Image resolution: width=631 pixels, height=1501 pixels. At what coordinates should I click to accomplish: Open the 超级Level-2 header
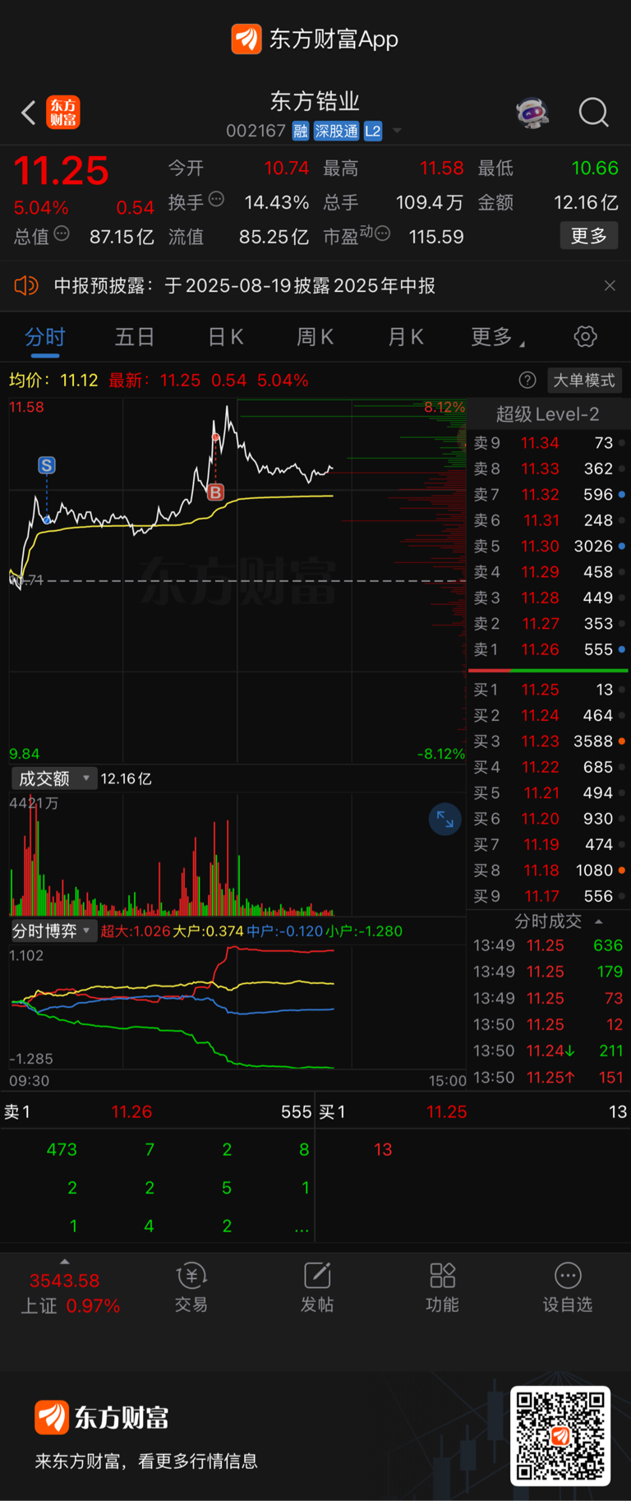coord(547,414)
